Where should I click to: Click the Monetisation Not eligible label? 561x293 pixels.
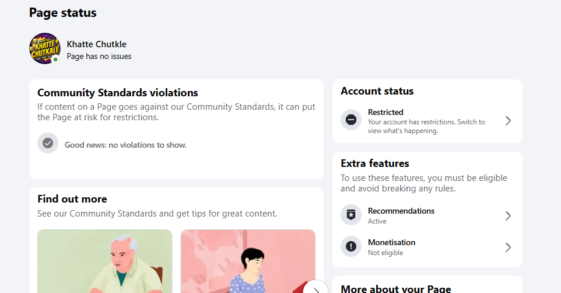click(x=385, y=253)
